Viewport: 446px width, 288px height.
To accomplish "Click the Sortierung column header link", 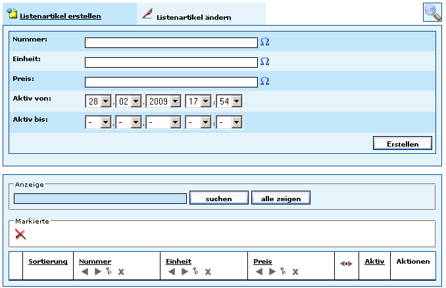I will coord(48,261).
